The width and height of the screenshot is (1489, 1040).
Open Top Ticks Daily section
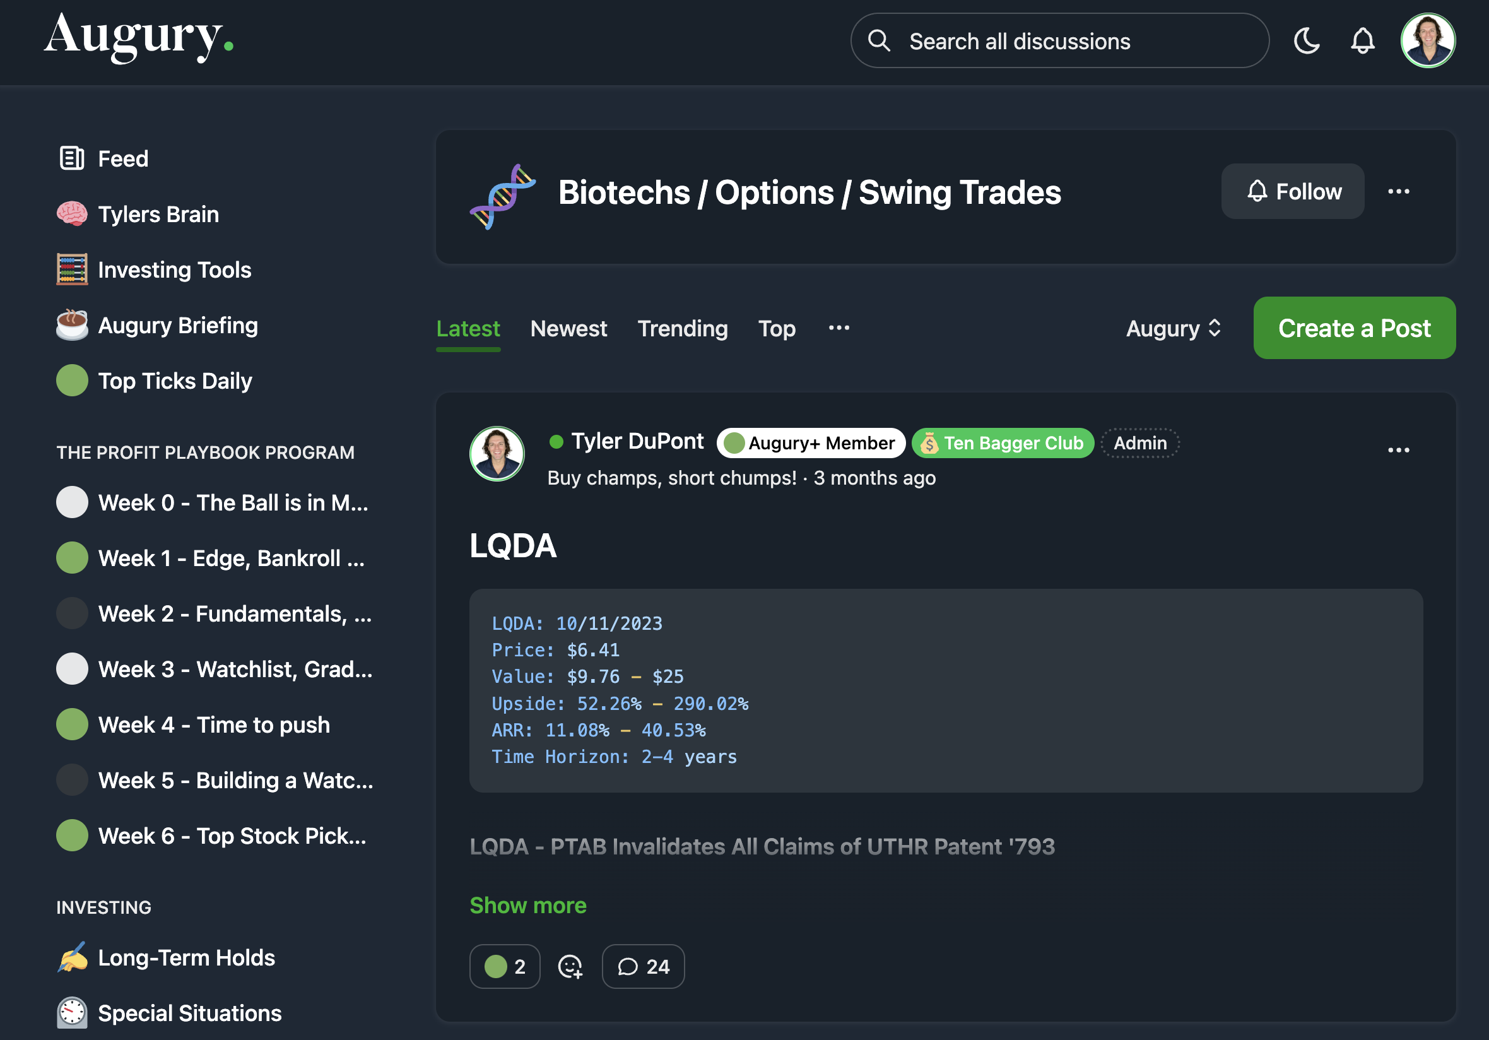tap(174, 381)
